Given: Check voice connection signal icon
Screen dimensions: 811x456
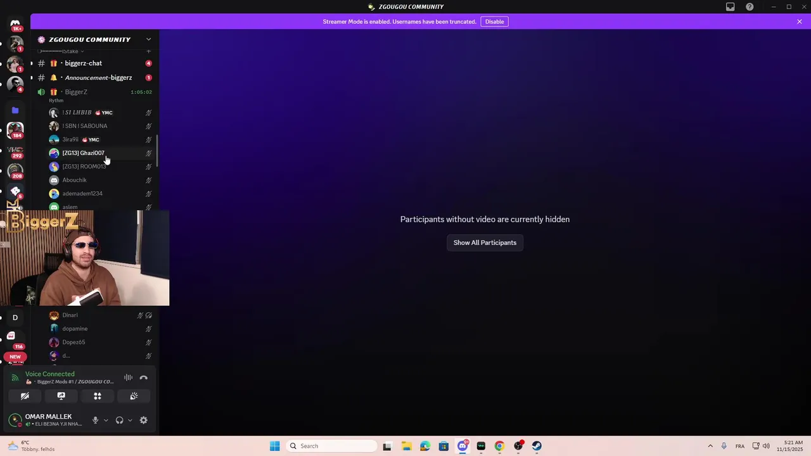Looking at the screenshot, I should 15,377.
